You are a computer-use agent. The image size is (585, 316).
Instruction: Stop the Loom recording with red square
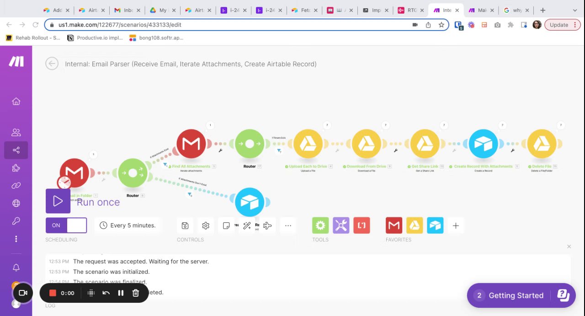pyautogui.click(x=53, y=293)
